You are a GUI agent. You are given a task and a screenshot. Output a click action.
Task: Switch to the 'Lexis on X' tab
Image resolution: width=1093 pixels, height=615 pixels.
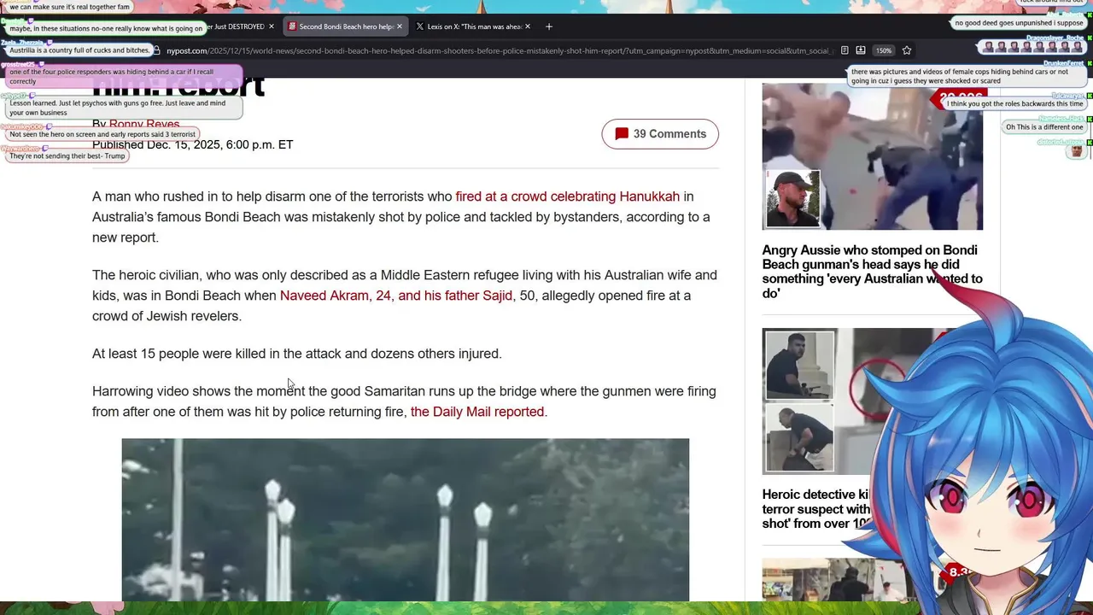click(474, 26)
